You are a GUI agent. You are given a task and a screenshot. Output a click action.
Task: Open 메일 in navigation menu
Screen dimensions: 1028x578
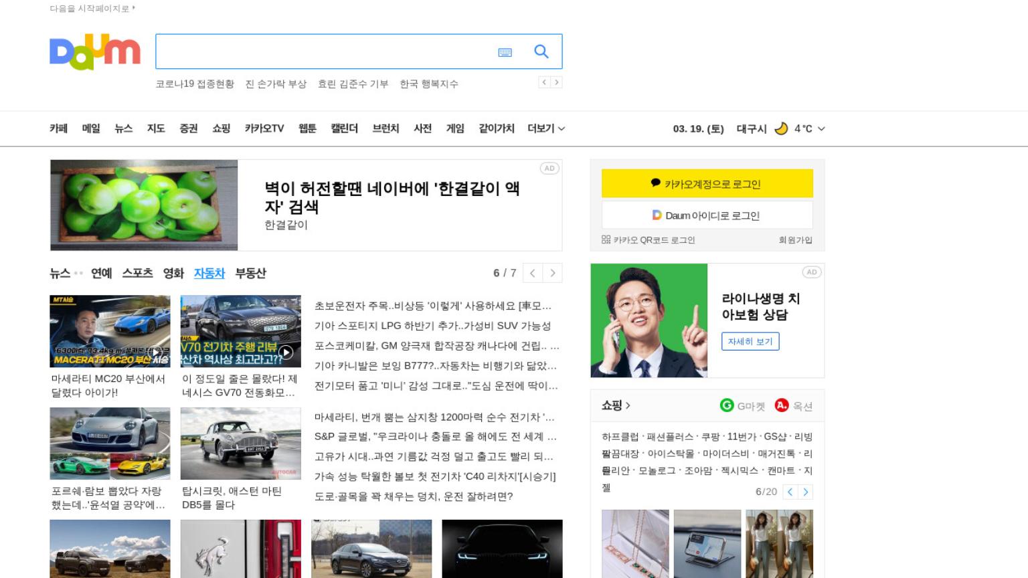(x=91, y=128)
